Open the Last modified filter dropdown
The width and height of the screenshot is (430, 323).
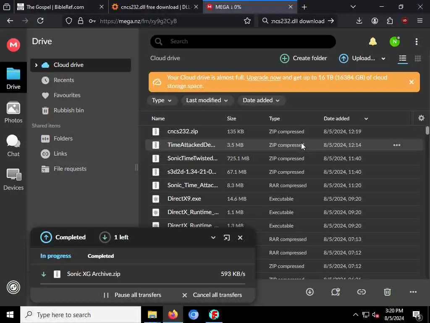tap(207, 100)
